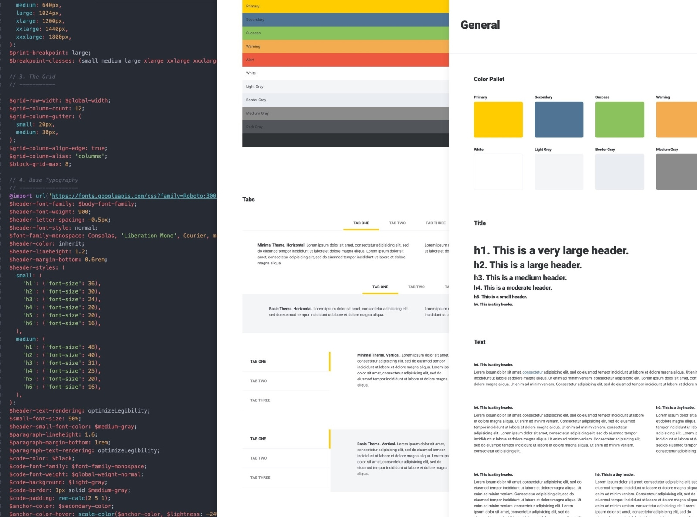The height and width of the screenshot is (517, 697).
Task: Select the Medium Gray swatch in Color Pallet
Action: [675, 171]
